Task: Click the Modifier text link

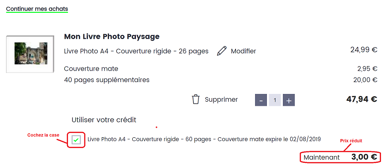Action: (244, 51)
